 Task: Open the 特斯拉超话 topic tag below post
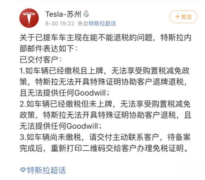coord(46,170)
